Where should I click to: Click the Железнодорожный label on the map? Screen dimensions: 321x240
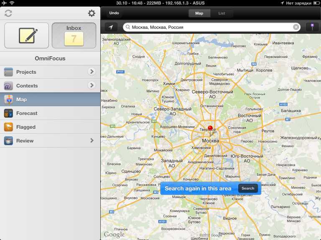[x=298, y=138]
